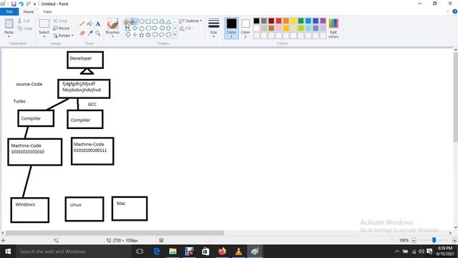The height and width of the screenshot is (258, 458).
Task: Click the Crop command
Action: click(x=60, y=21)
